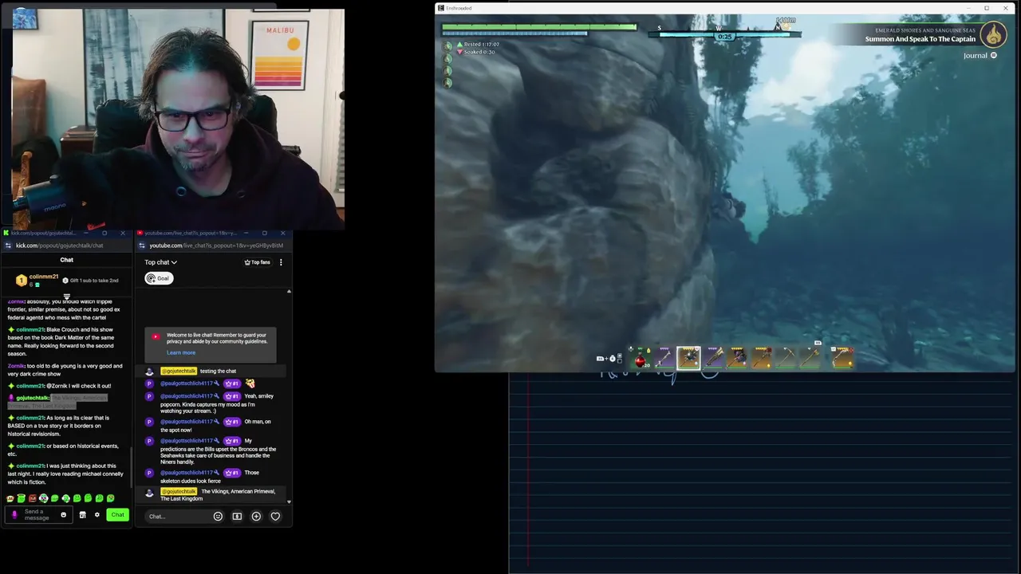Click the Soaked debuff status text
The image size is (1021, 574).
[x=479, y=52]
